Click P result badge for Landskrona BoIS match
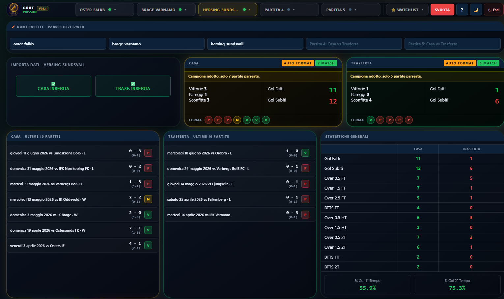The height and width of the screenshot is (299, 504). [x=148, y=153]
